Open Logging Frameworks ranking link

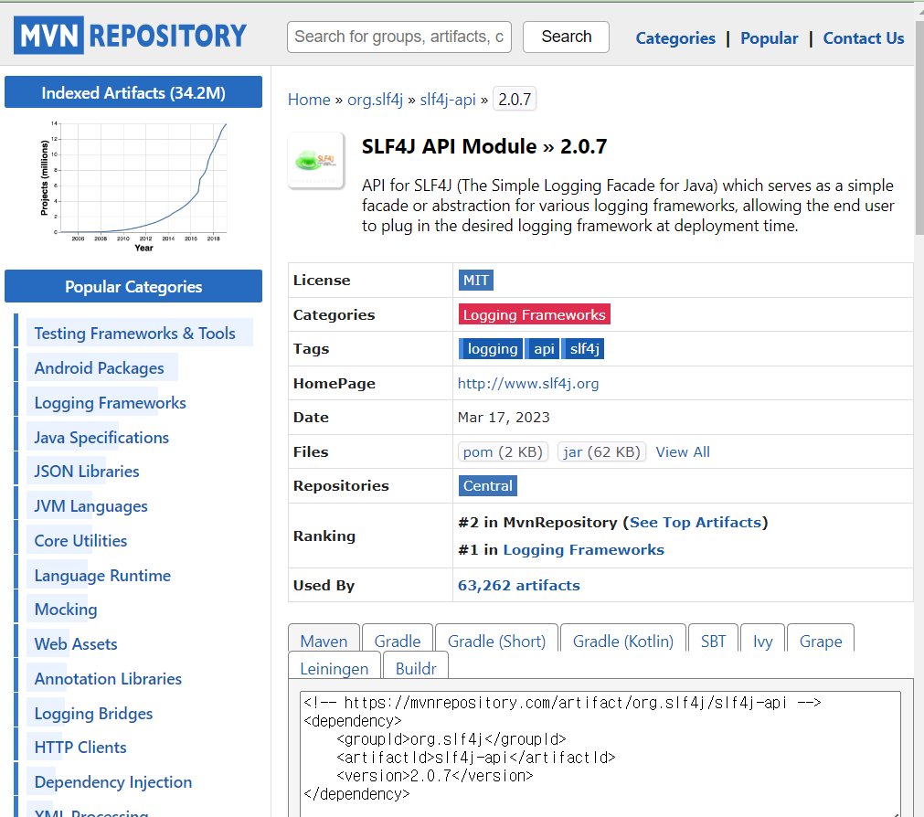583,549
